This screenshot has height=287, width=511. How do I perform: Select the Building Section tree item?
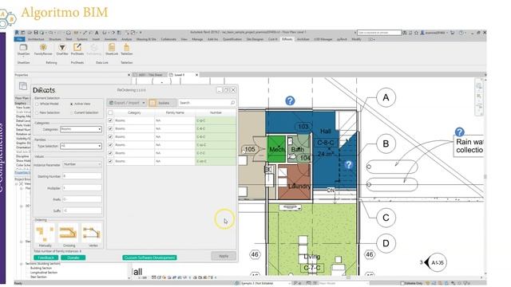[41, 268]
